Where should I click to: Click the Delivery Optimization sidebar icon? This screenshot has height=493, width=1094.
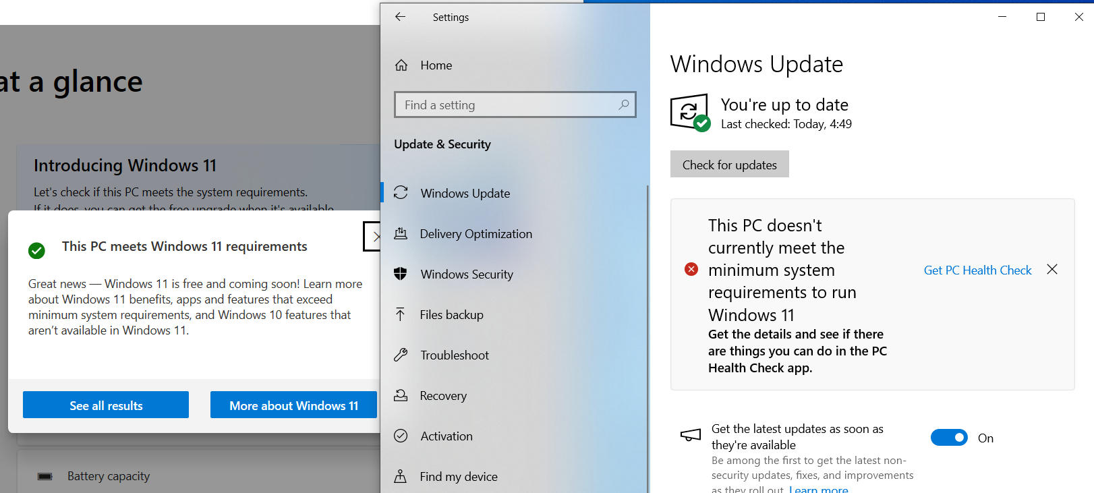pos(401,233)
